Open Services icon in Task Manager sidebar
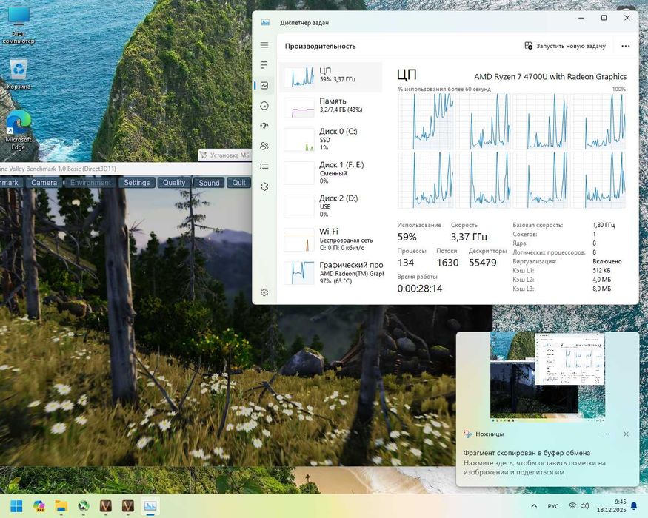 coord(264,186)
